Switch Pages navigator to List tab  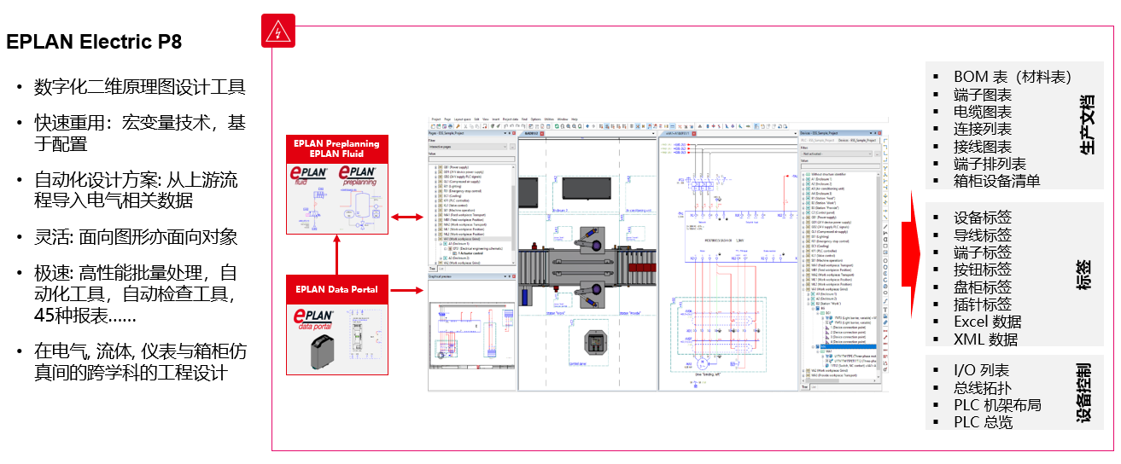tap(441, 269)
